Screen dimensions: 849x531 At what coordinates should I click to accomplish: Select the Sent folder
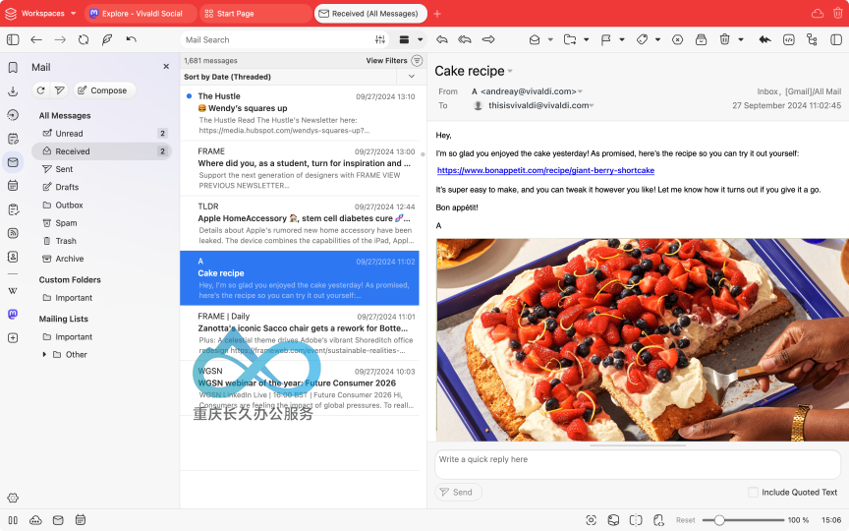[x=101, y=169]
